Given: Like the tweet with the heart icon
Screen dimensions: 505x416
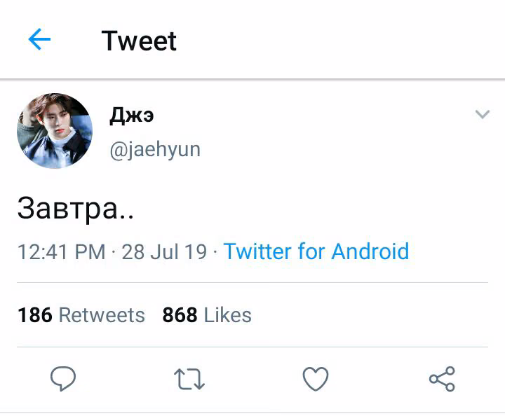Looking at the screenshot, I should click(x=316, y=379).
